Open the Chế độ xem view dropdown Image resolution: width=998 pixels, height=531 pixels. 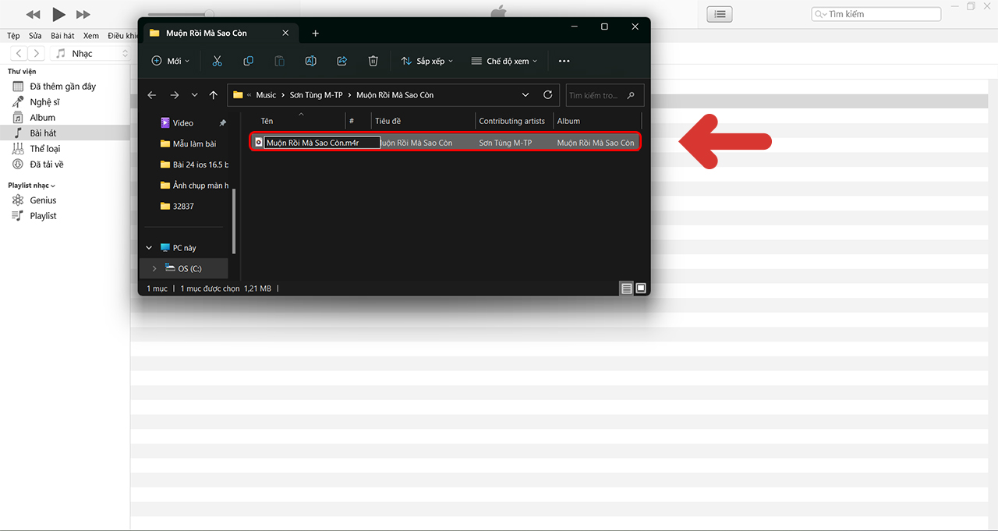(504, 61)
